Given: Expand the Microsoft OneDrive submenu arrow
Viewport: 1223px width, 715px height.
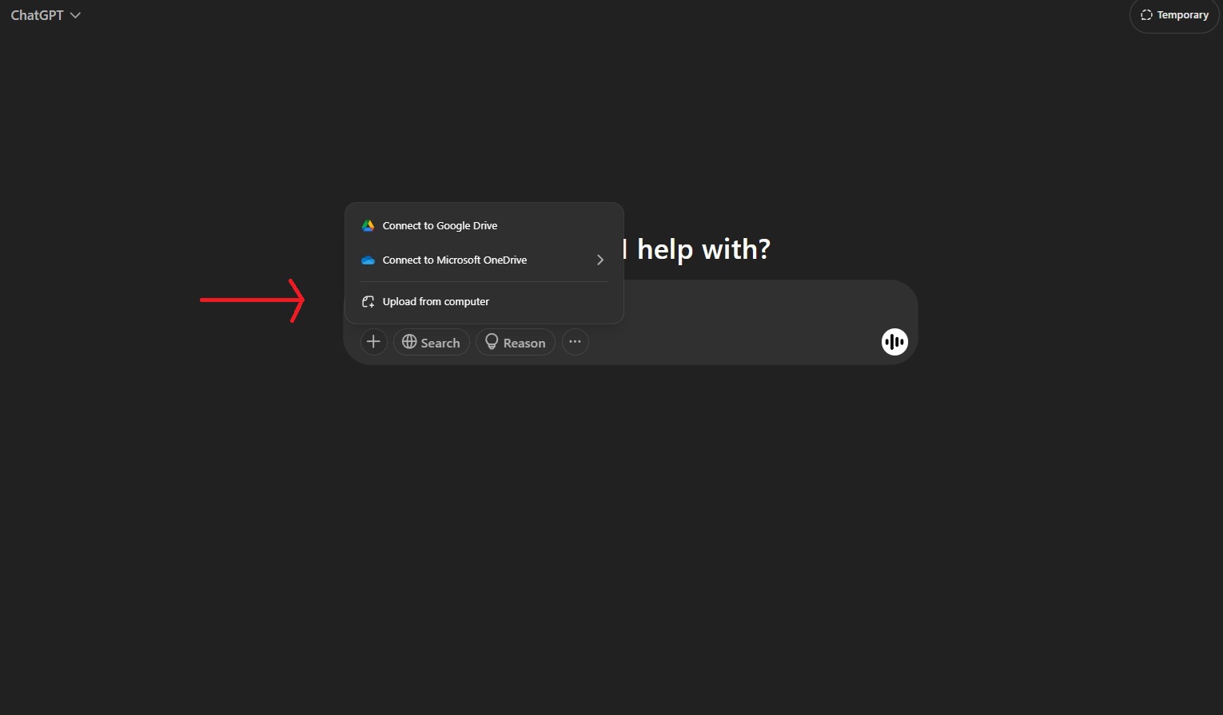Looking at the screenshot, I should [x=600, y=260].
